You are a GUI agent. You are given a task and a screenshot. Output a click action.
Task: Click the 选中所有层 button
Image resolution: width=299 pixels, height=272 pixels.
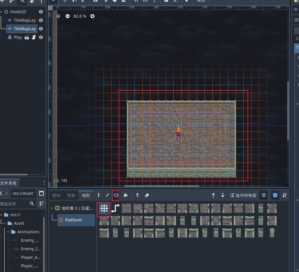point(243,195)
